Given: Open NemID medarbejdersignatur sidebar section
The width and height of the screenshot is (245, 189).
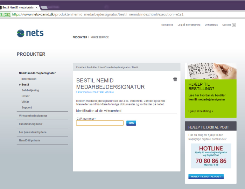Looking at the screenshot, I should 37,73.
